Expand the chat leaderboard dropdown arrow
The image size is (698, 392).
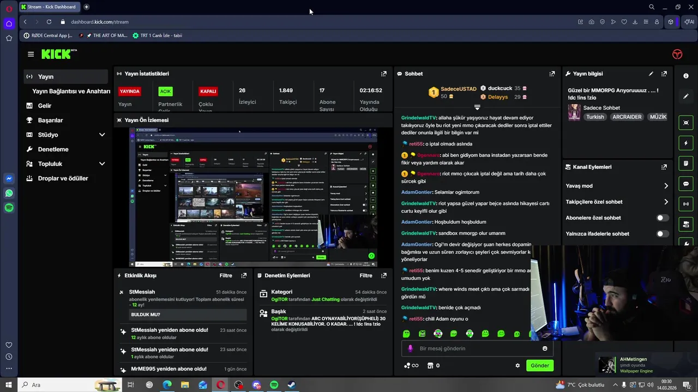pyautogui.click(x=477, y=107)
